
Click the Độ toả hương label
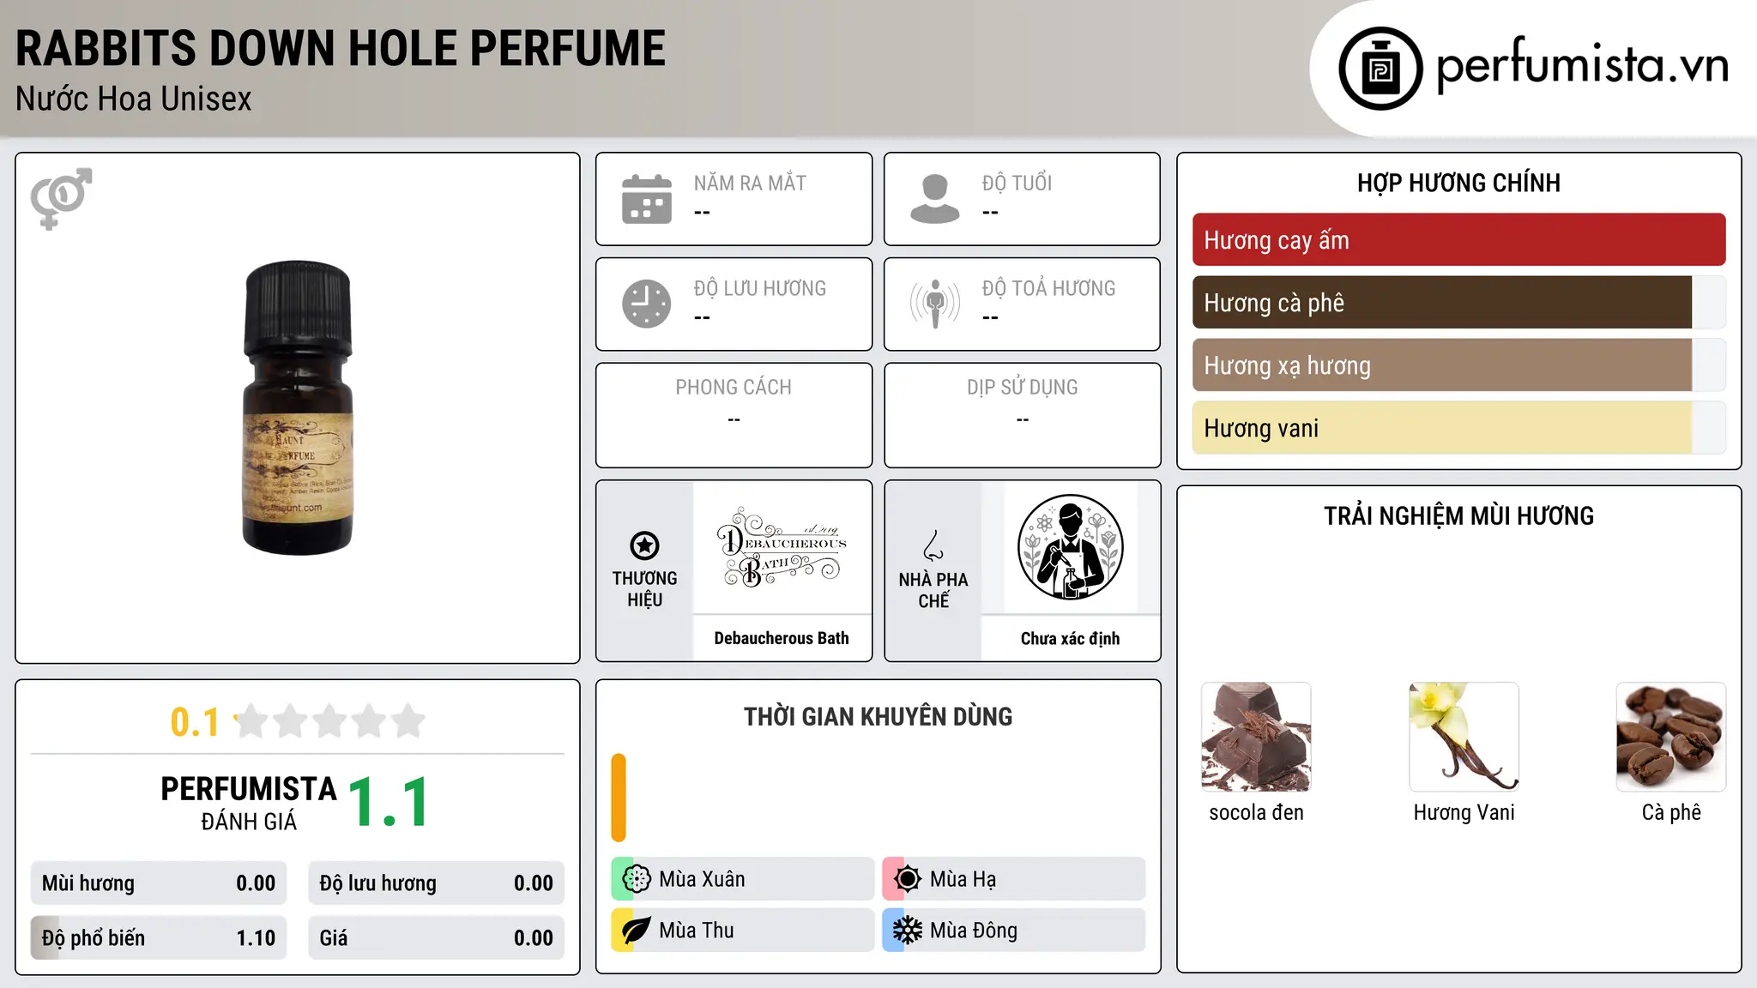[x=1048, y=288]
